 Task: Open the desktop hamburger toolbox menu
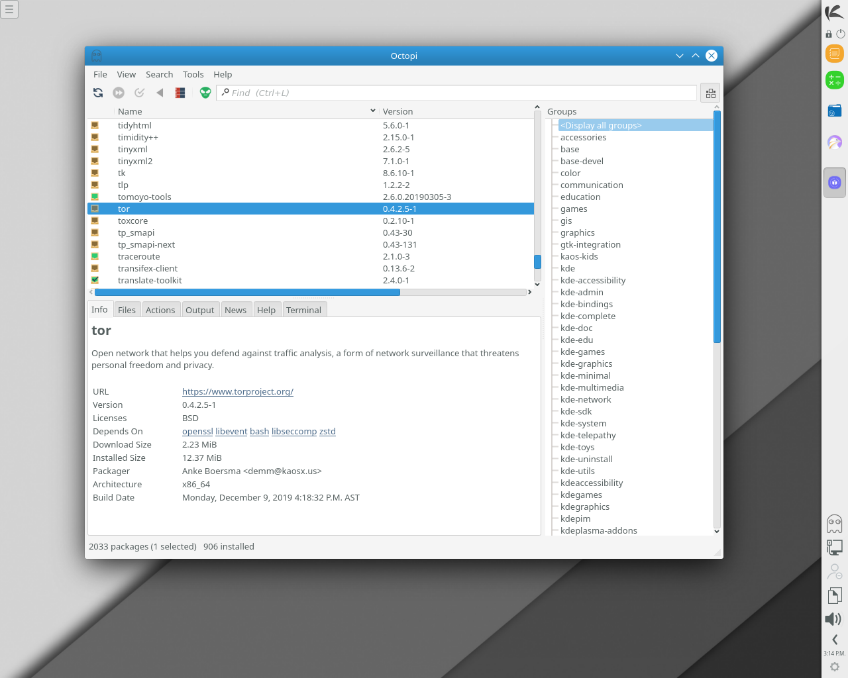(9, 9)
